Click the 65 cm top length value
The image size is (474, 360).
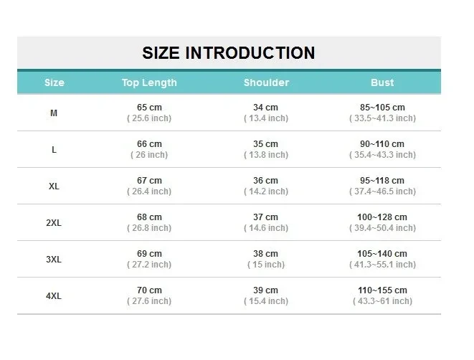coord(149,107)
